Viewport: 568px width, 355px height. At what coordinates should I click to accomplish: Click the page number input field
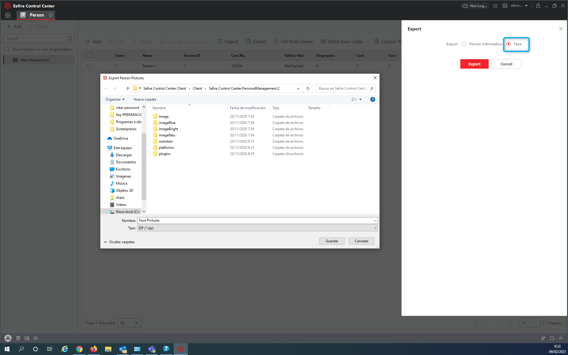click(x=530, y=323)
